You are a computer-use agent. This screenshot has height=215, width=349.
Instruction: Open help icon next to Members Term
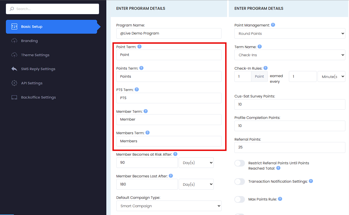[148, 133]
